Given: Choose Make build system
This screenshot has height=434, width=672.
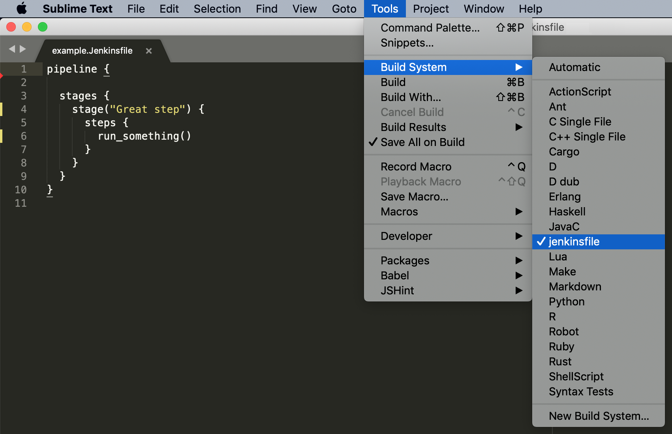Looking at the screenshot, I should [599, 271].
